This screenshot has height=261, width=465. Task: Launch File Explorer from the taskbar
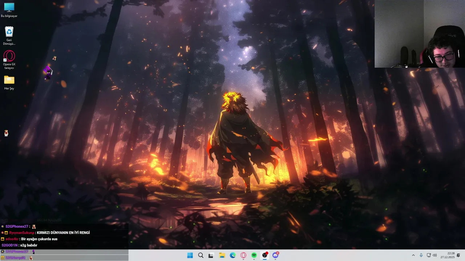(x=222, y=255)
